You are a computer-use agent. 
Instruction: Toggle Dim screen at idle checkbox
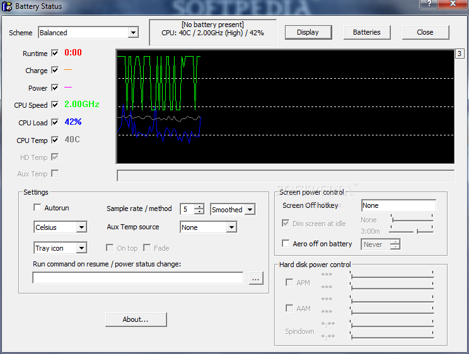pyautogui.click(x=286, y=223)
